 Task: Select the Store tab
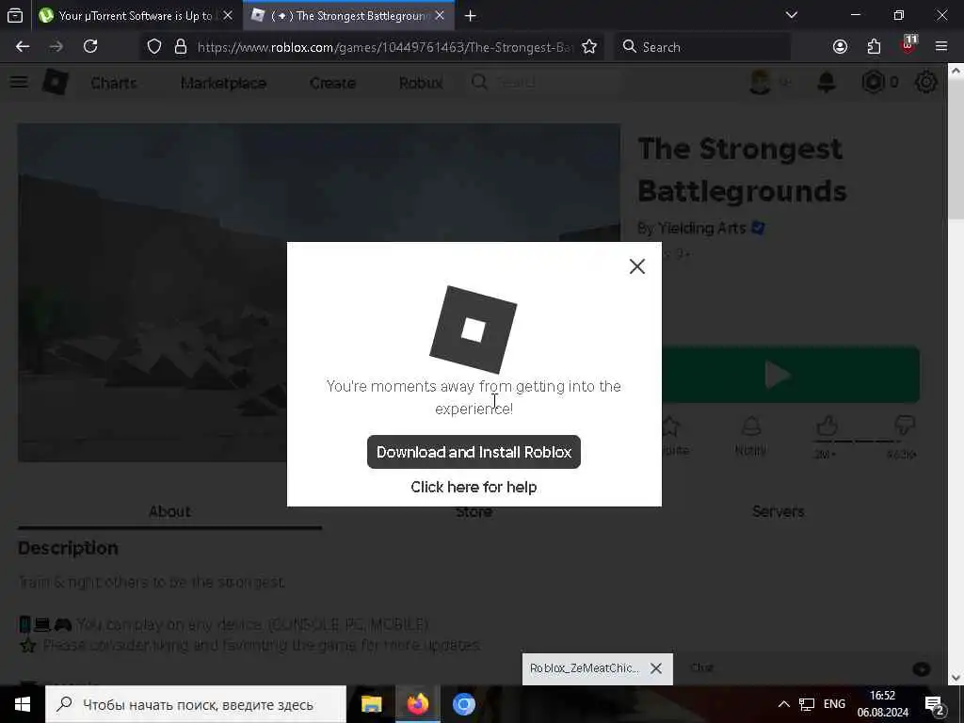(x=474, y=511)
